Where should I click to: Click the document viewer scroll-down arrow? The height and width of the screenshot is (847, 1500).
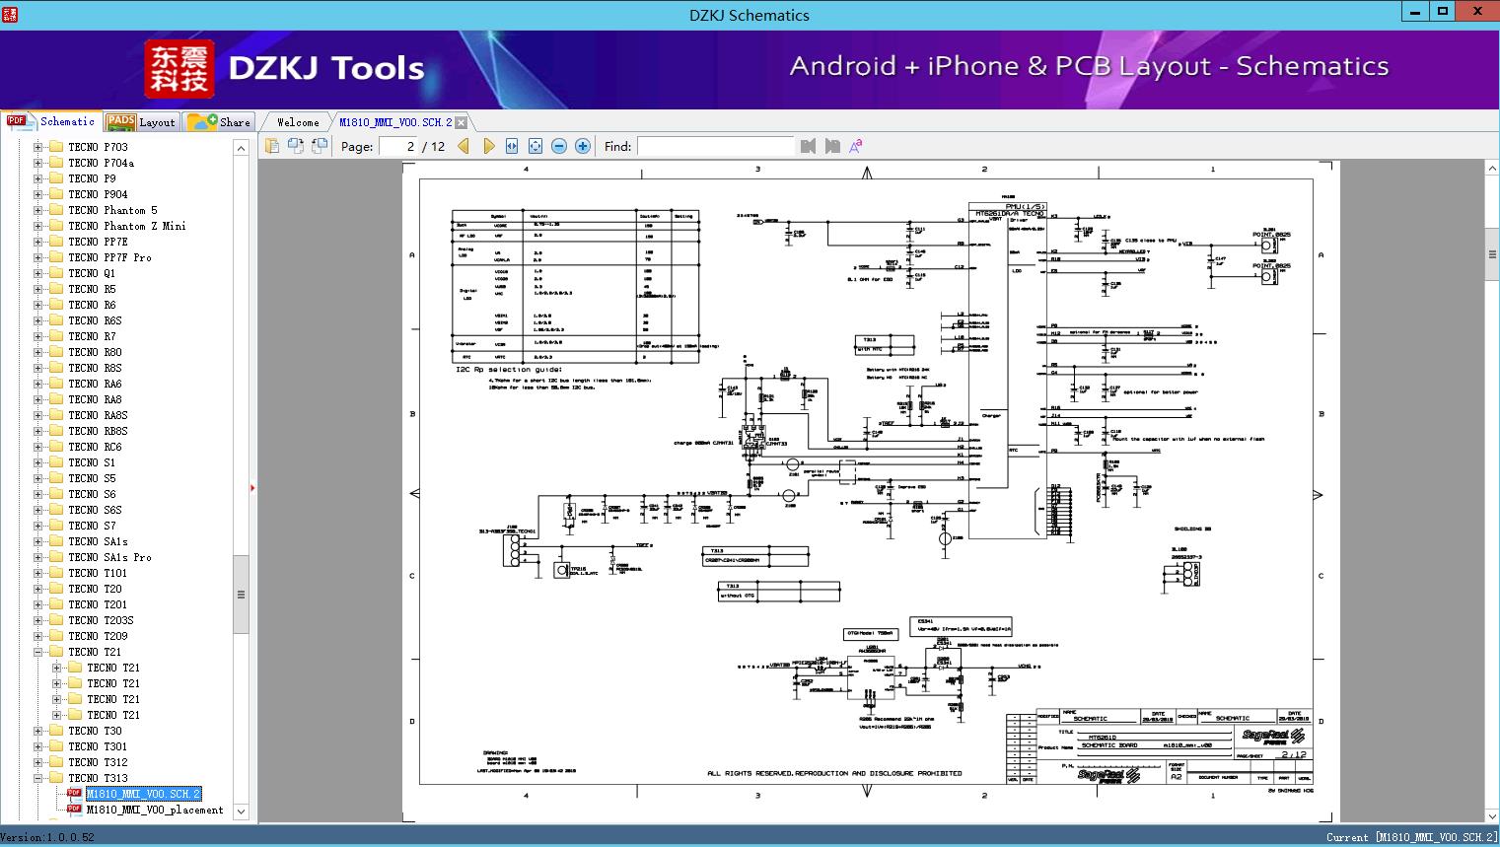point(1491,814)
